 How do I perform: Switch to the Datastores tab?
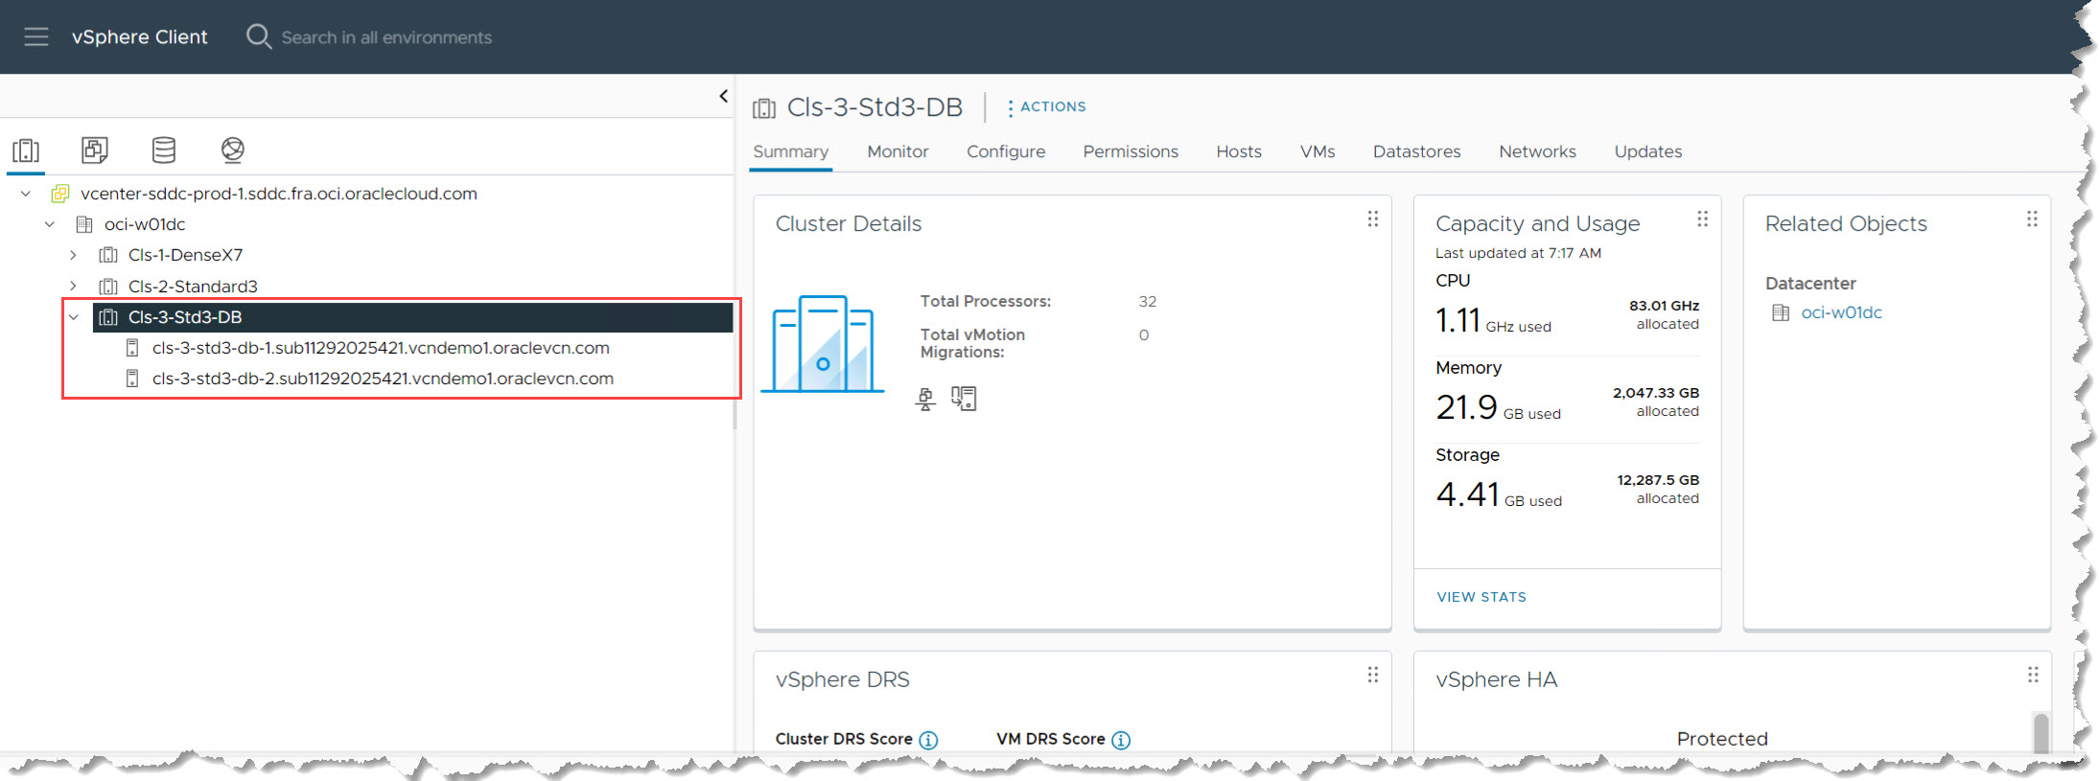[x=1417, y=151]
